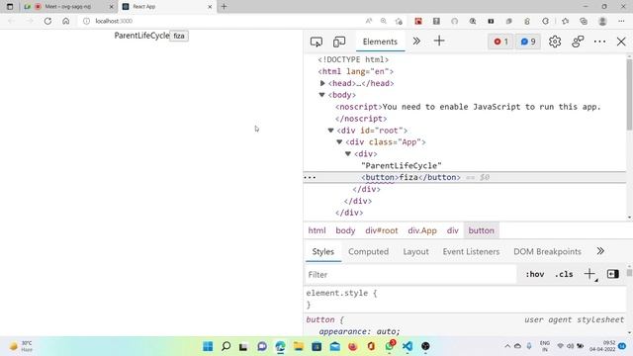This screenshot has height=356, width=633.
Task: Collapse the div id root node
Action: click(x=330, y=131)
